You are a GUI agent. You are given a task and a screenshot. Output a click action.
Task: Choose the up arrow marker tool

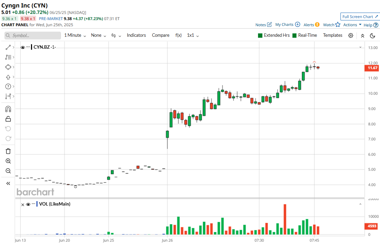[8, 77]
